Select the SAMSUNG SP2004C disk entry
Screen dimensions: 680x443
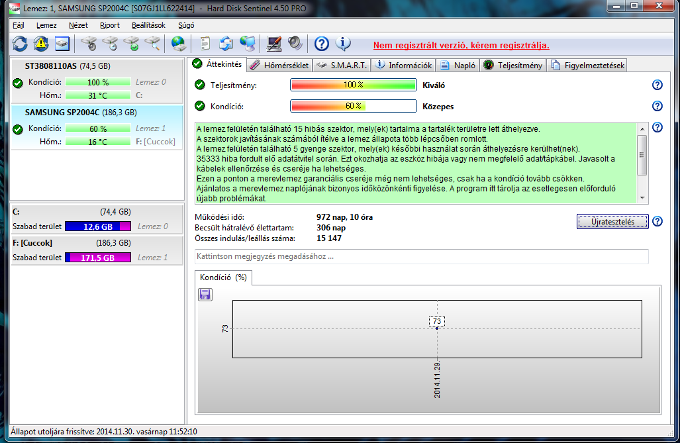[97, 127]
